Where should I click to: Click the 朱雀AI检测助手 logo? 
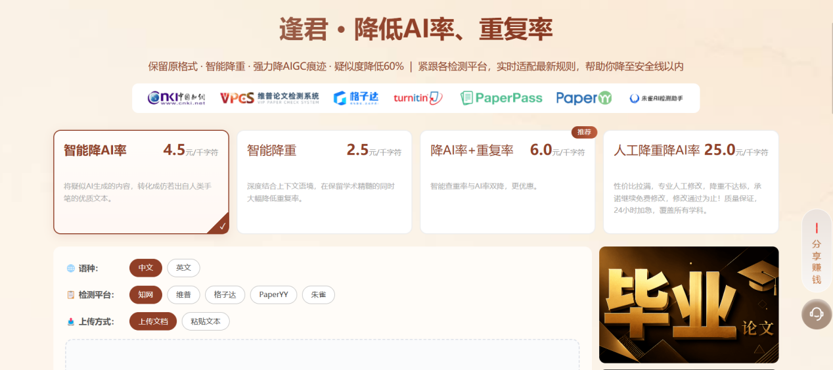pyautogui.click(x=656, y=98)
